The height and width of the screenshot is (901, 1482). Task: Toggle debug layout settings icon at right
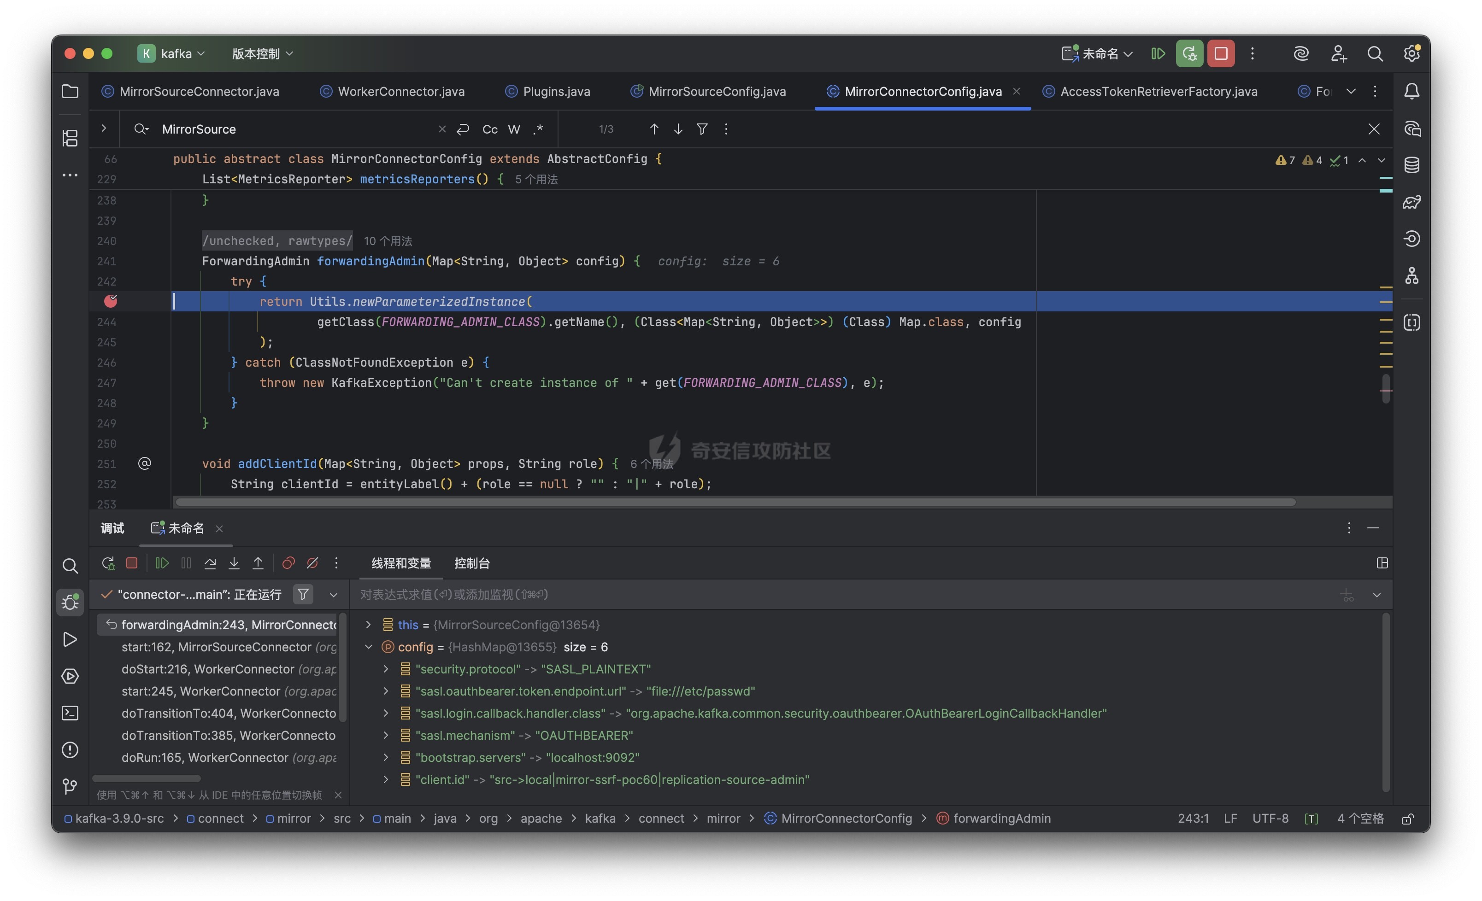click(1382, 563)
